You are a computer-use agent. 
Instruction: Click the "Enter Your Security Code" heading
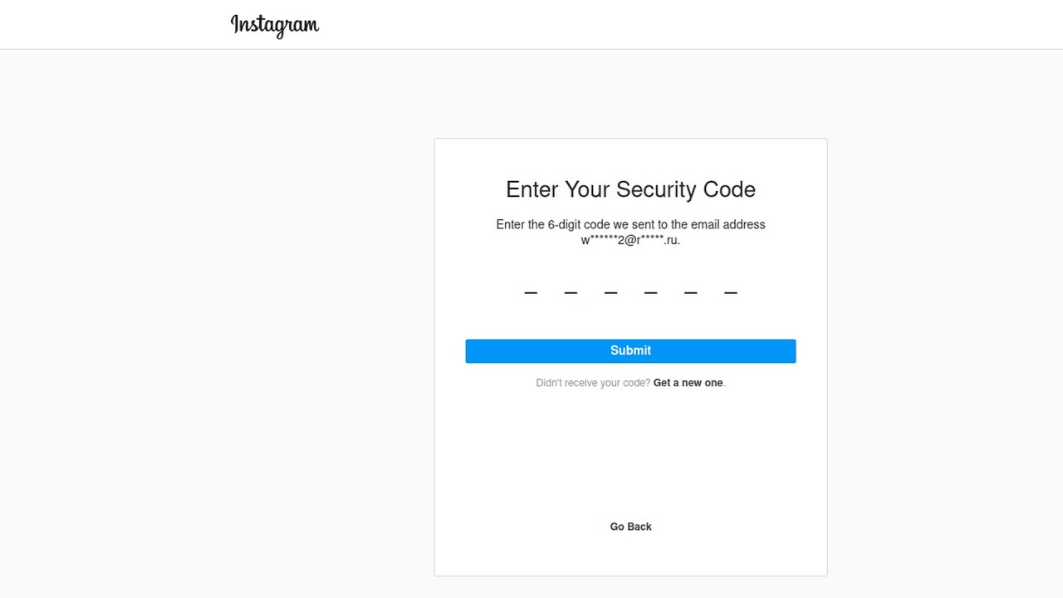[x=630, y=189]
